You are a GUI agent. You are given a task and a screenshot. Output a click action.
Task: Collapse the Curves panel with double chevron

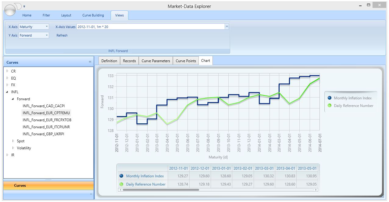[x=90, y=62]
